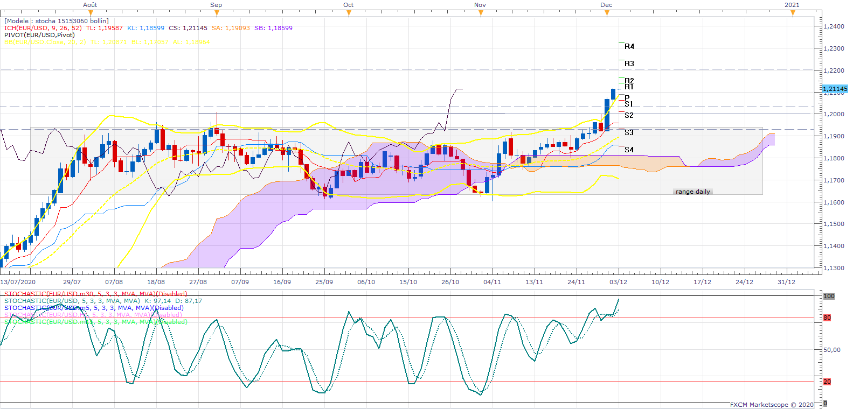Click the stochastic 80 overbought level tag

[x=827, y=318]
